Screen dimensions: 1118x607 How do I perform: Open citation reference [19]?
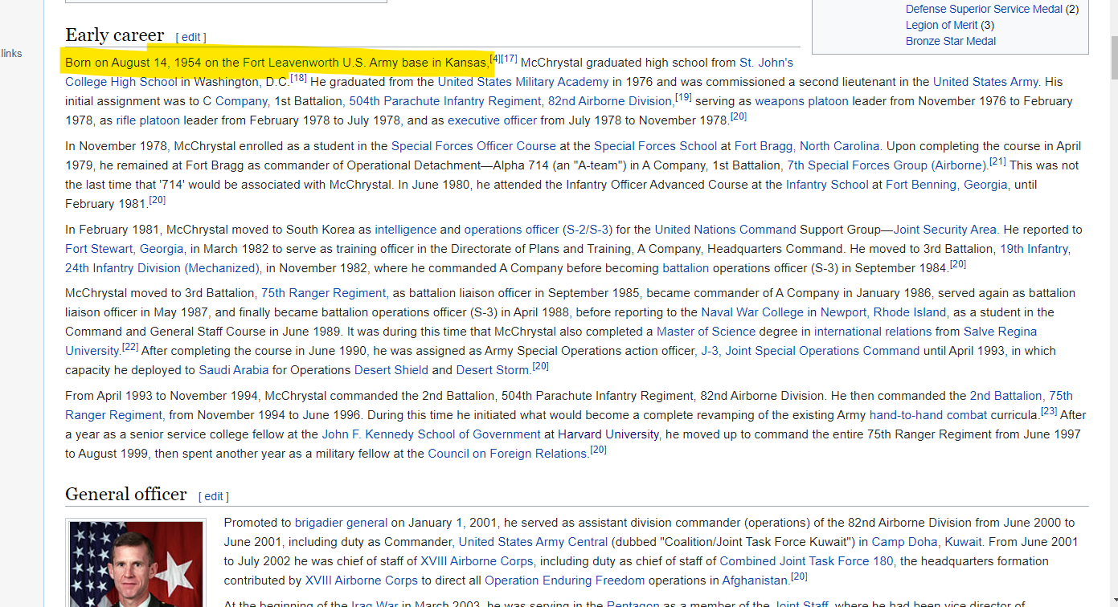683,97
